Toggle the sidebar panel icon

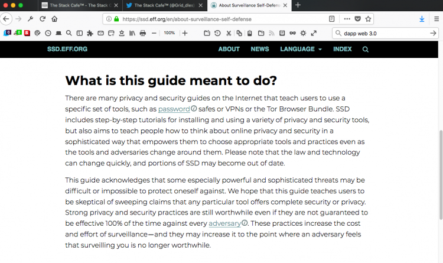[80, 33]
